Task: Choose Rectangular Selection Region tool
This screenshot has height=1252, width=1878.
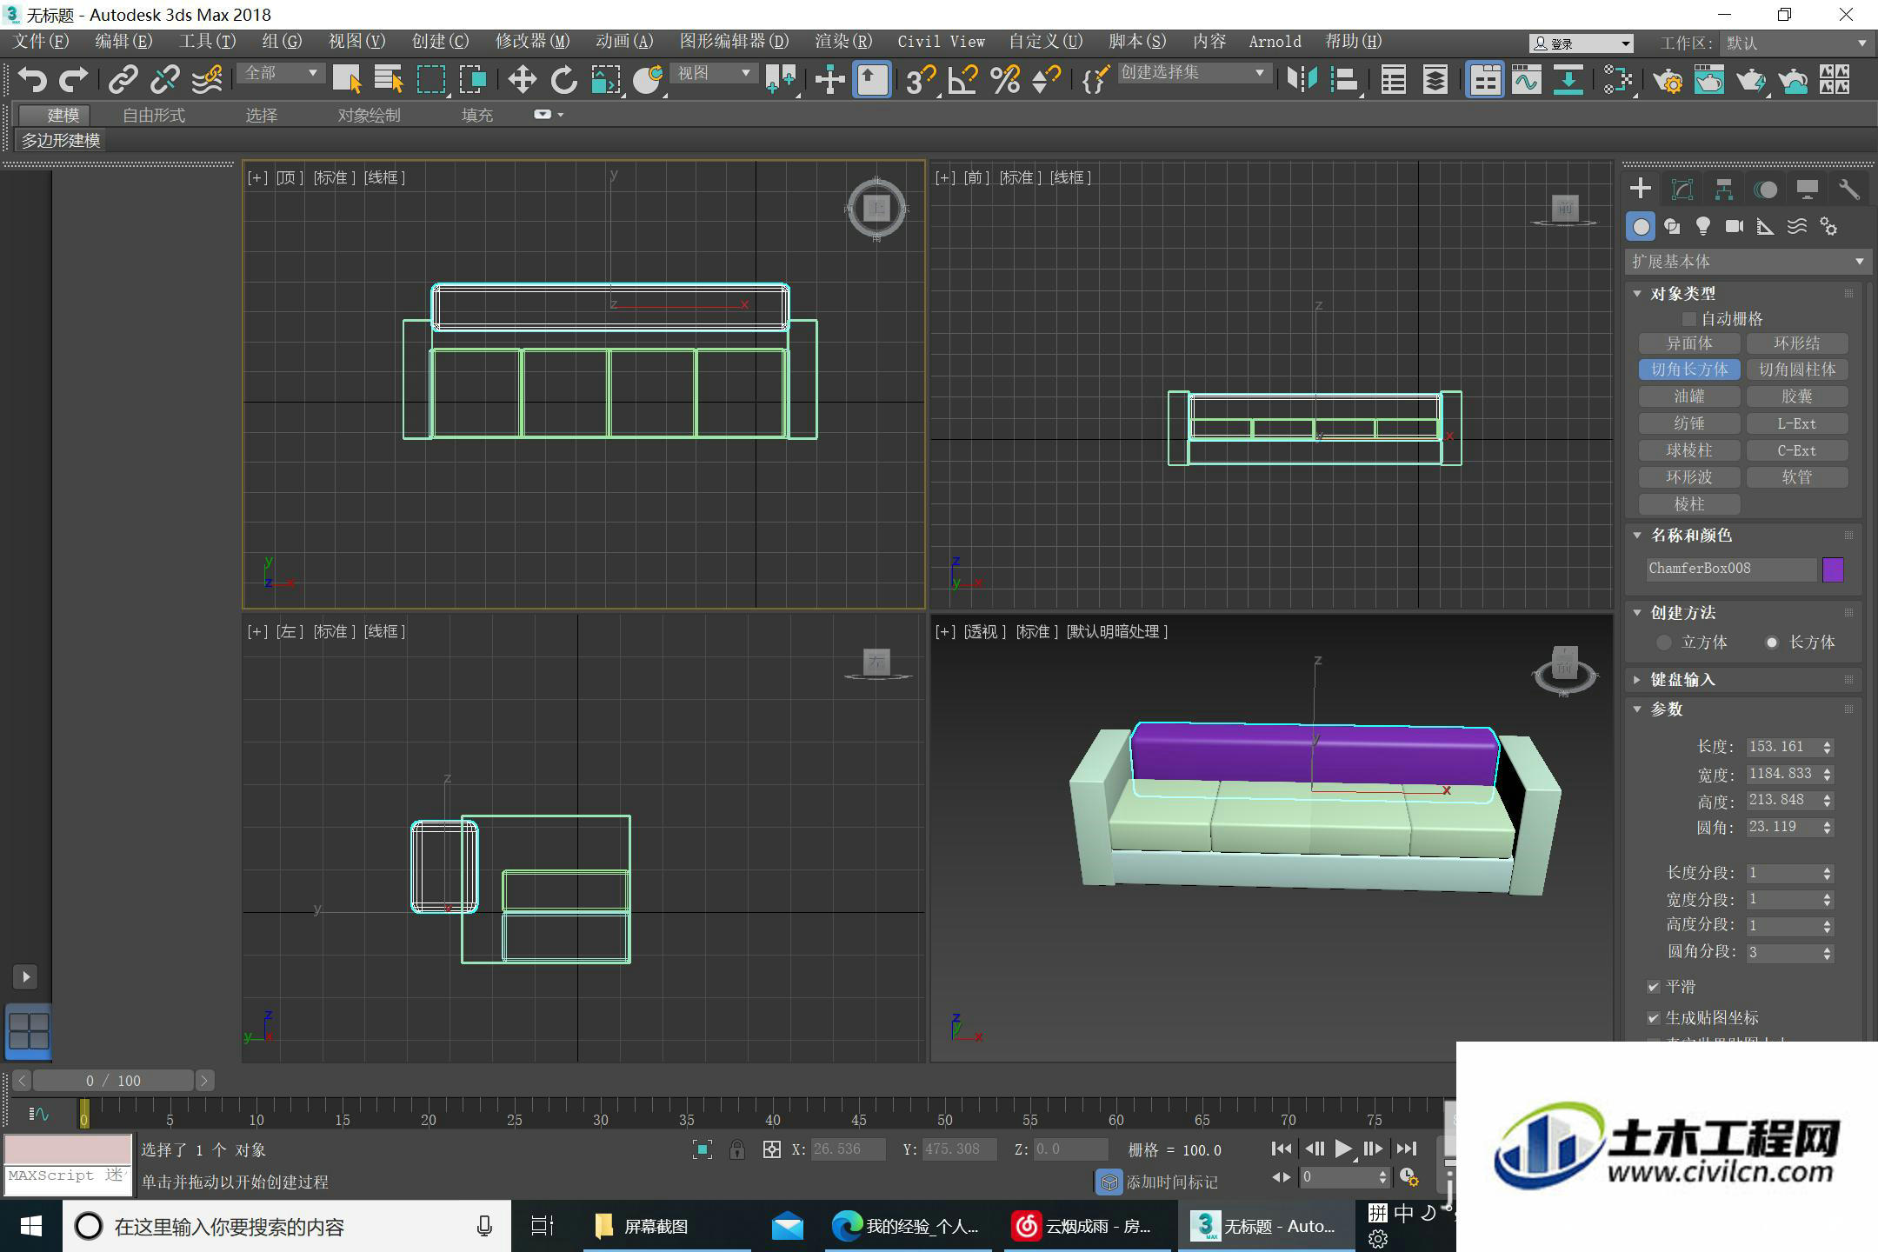Action: click(x=431, y=80)
